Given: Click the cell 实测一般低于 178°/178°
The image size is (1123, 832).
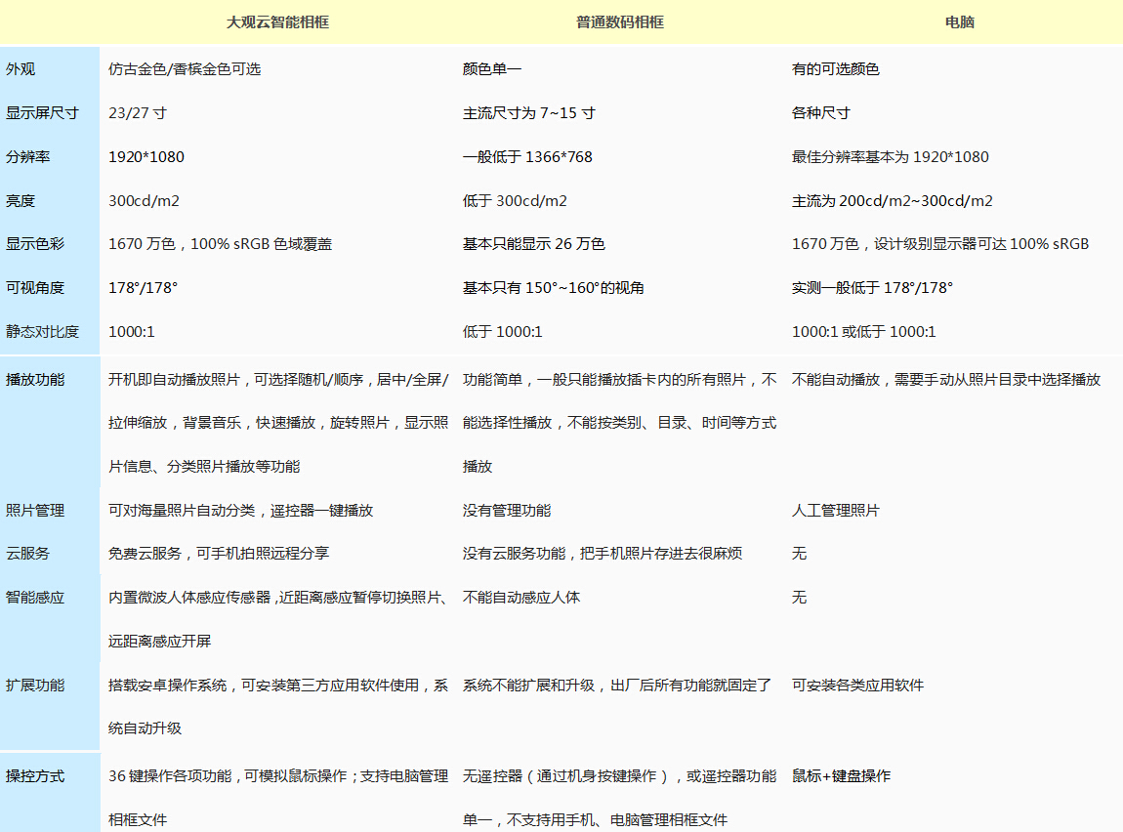Looking at the screenshot, I should tap(872, 288).
